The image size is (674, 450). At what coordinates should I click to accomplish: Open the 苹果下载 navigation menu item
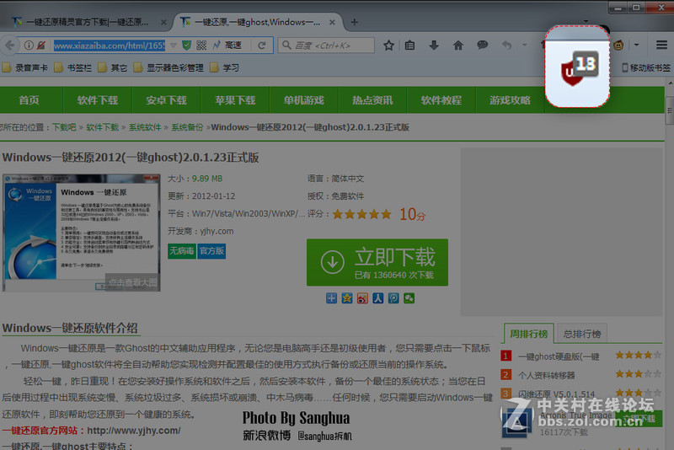pos(235,100)
